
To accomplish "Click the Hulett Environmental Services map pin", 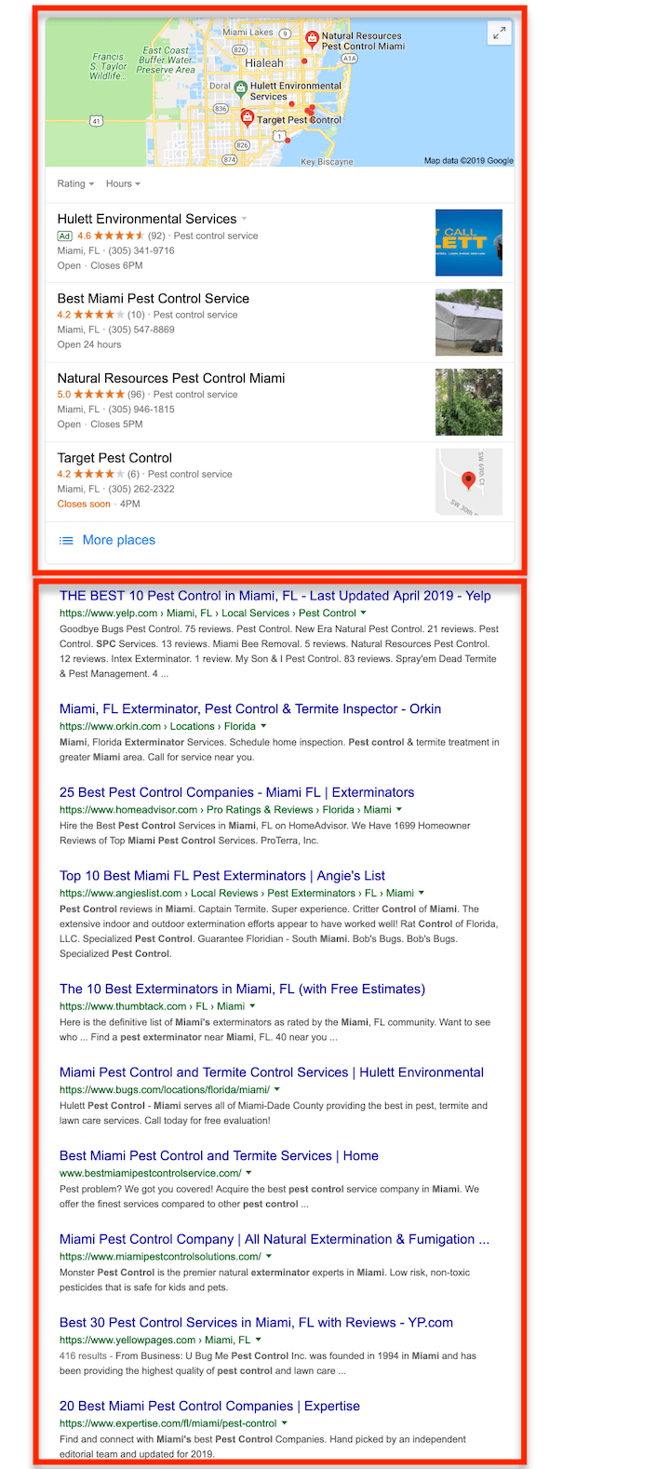I will (240, 89).
